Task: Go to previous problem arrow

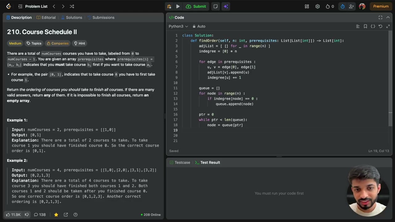Action: pyautogui.click(x=54, y=6)
